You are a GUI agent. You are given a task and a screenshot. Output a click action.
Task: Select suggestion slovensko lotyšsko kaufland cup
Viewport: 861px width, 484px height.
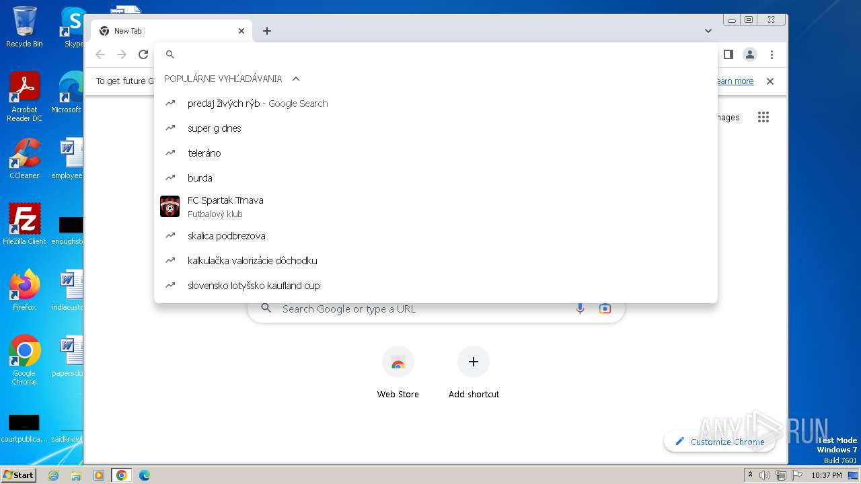[x=436, y=286]
